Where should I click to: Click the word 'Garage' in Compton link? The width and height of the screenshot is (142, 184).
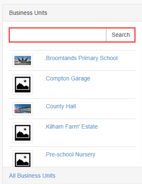point(81,78)
